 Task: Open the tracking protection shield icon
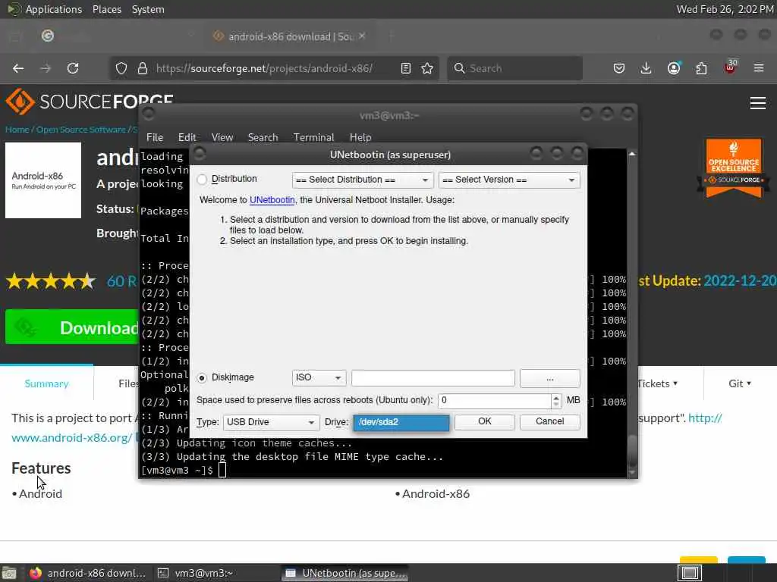point(121,68)
